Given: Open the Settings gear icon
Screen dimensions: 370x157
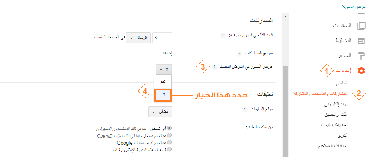Looking at the screenshot, I should click(361, 71).
